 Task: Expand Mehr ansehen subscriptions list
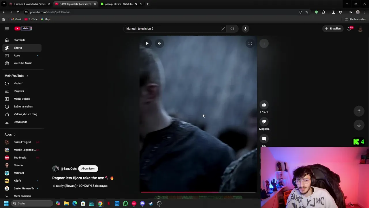[22, 196]
